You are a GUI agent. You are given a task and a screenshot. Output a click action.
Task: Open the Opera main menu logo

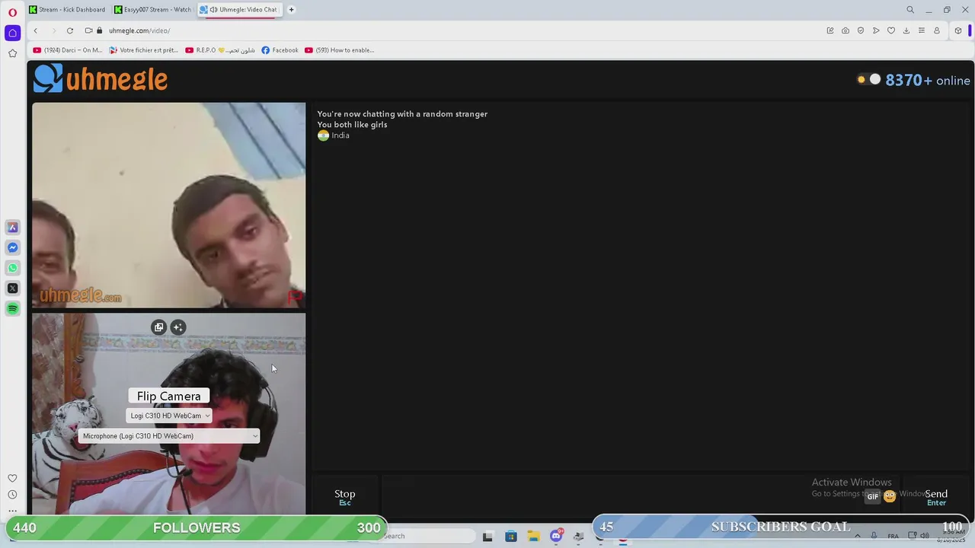point(12,12)
